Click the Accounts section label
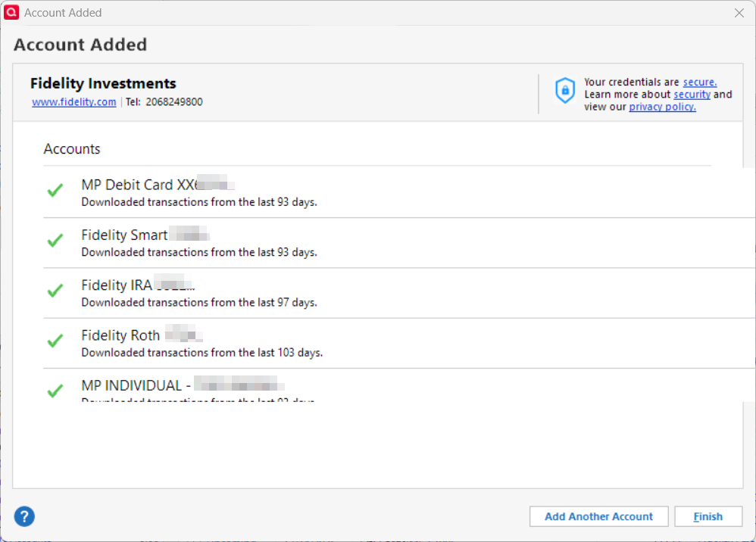 [x=72, y=149]
